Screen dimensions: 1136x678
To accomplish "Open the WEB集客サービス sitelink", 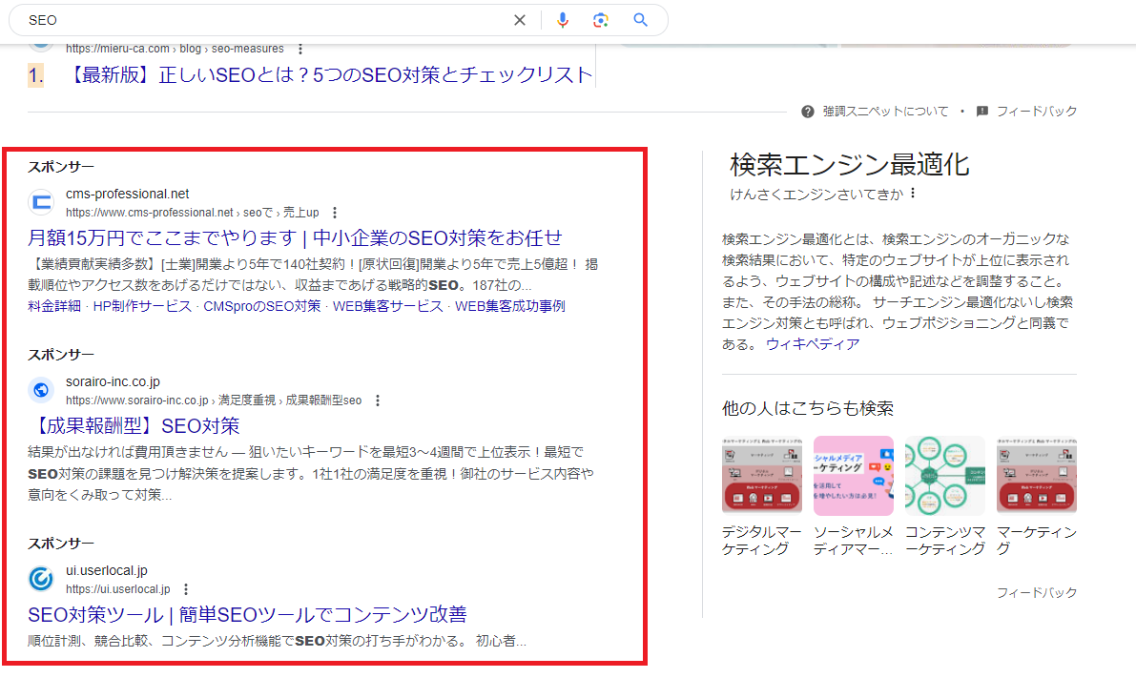I will point(387,306).
